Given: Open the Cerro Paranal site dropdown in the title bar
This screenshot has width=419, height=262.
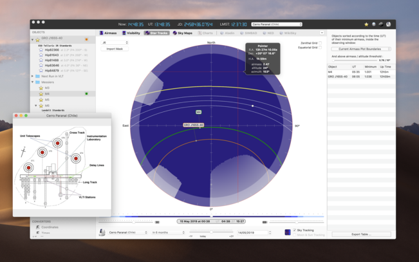Looking at the screenshot, I should (x=277, y=24).
